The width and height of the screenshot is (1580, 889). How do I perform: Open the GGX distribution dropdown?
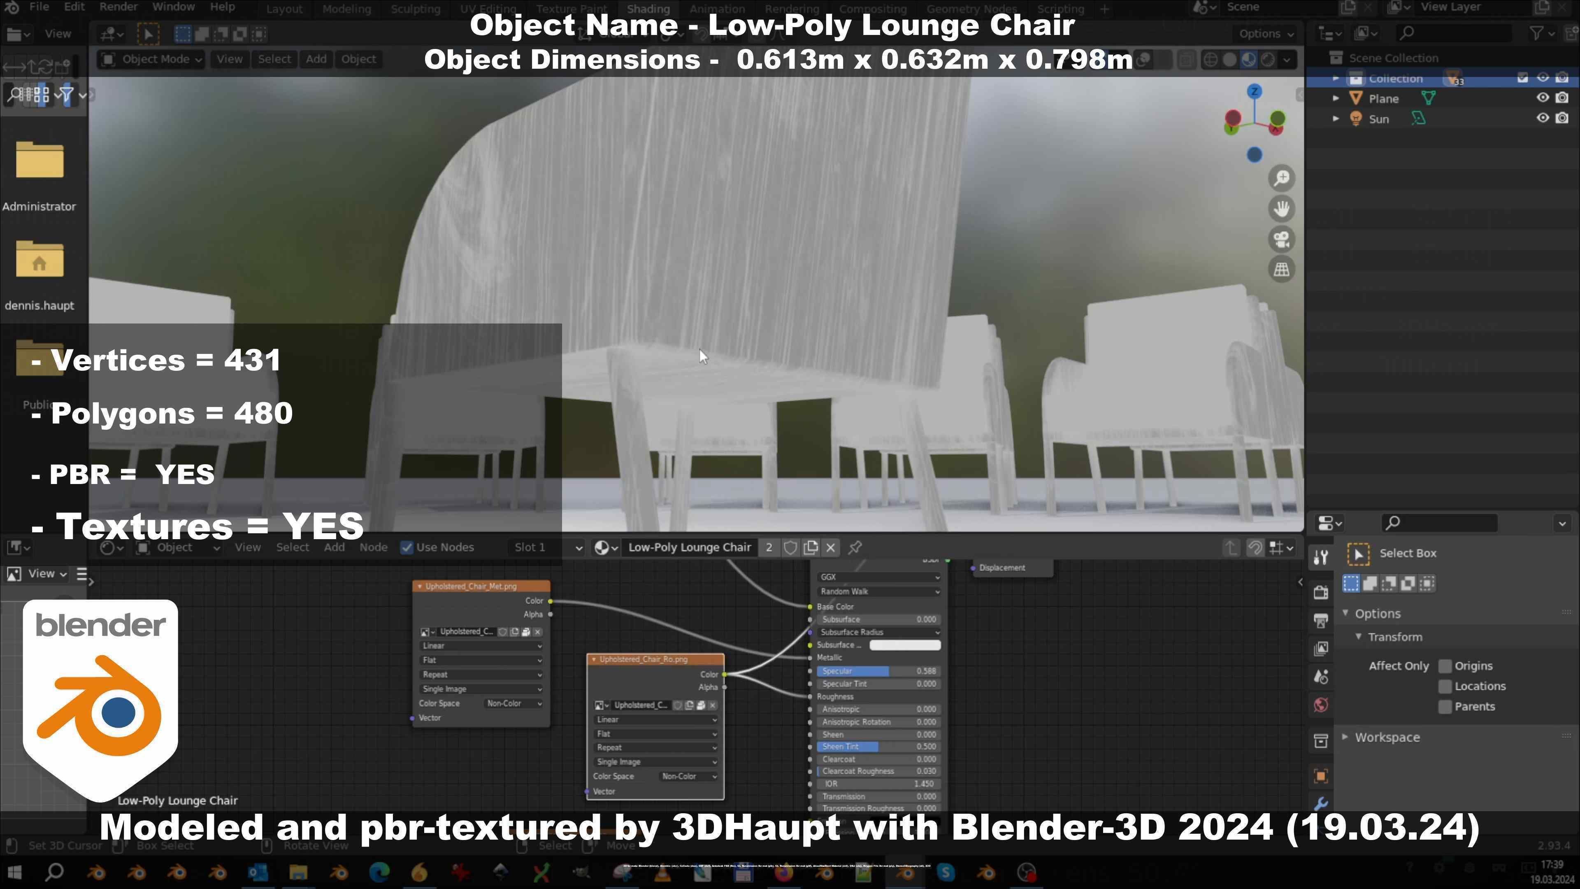[879, 577]
